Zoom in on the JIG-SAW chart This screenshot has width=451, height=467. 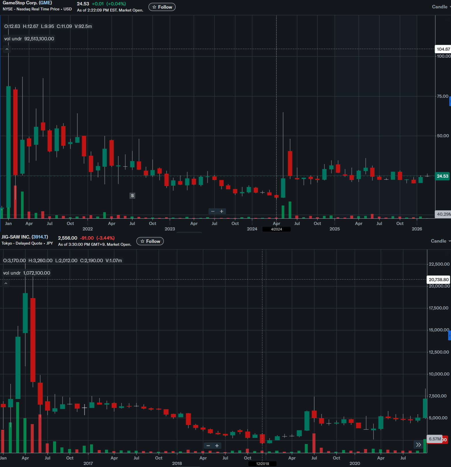tap(217, 446)
